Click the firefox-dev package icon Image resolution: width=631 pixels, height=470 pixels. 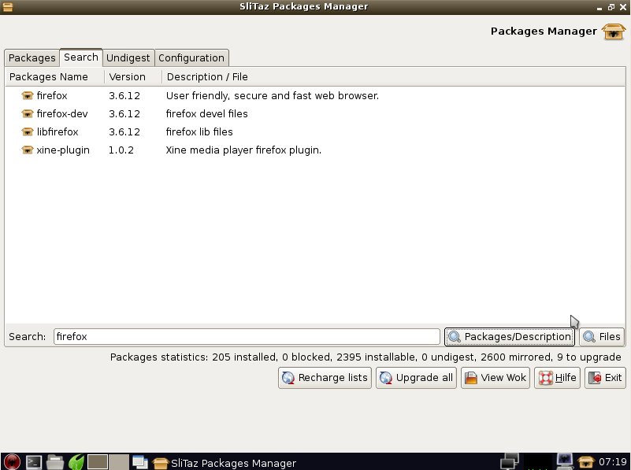click(x=27, y=114)
